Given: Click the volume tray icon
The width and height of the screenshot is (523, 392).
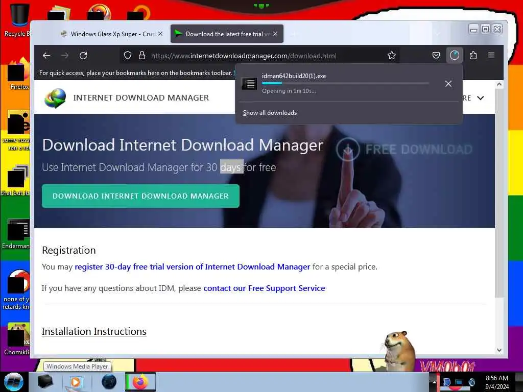Looking at the screenshot, I should point(471,382).
